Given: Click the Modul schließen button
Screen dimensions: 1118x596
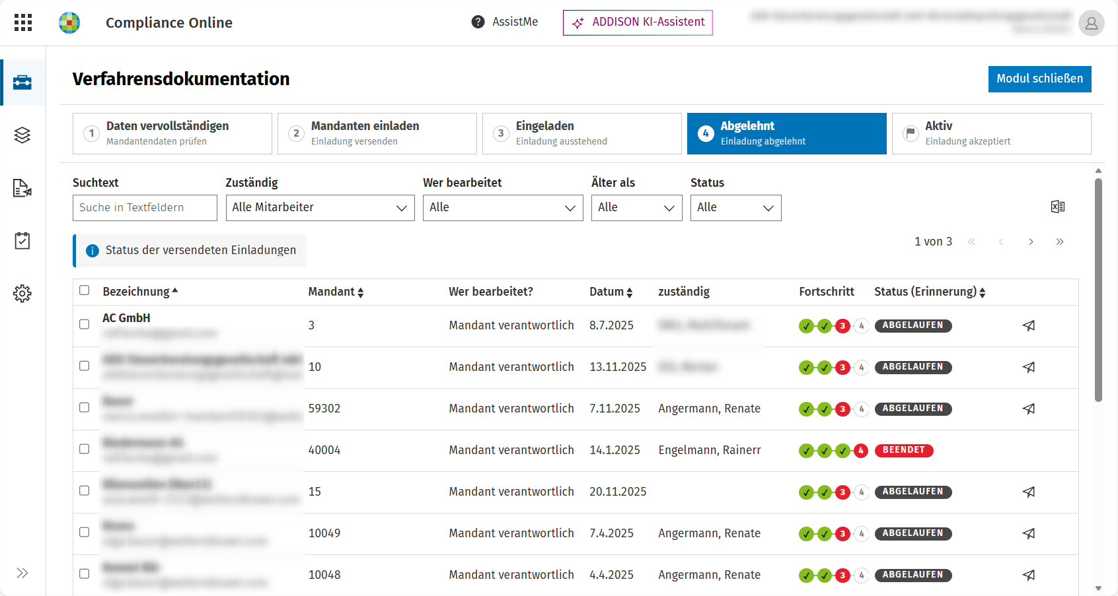Looking at the screenshot, I should click(x=1040, y=79).
